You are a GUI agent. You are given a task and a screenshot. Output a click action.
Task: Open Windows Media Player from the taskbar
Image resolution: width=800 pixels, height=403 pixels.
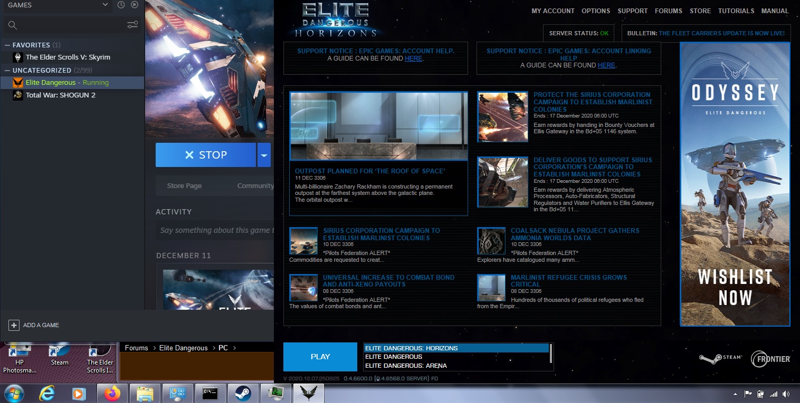coord(79,393)
